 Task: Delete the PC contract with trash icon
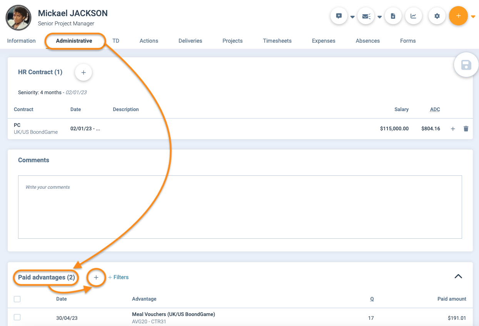[466, 129]
